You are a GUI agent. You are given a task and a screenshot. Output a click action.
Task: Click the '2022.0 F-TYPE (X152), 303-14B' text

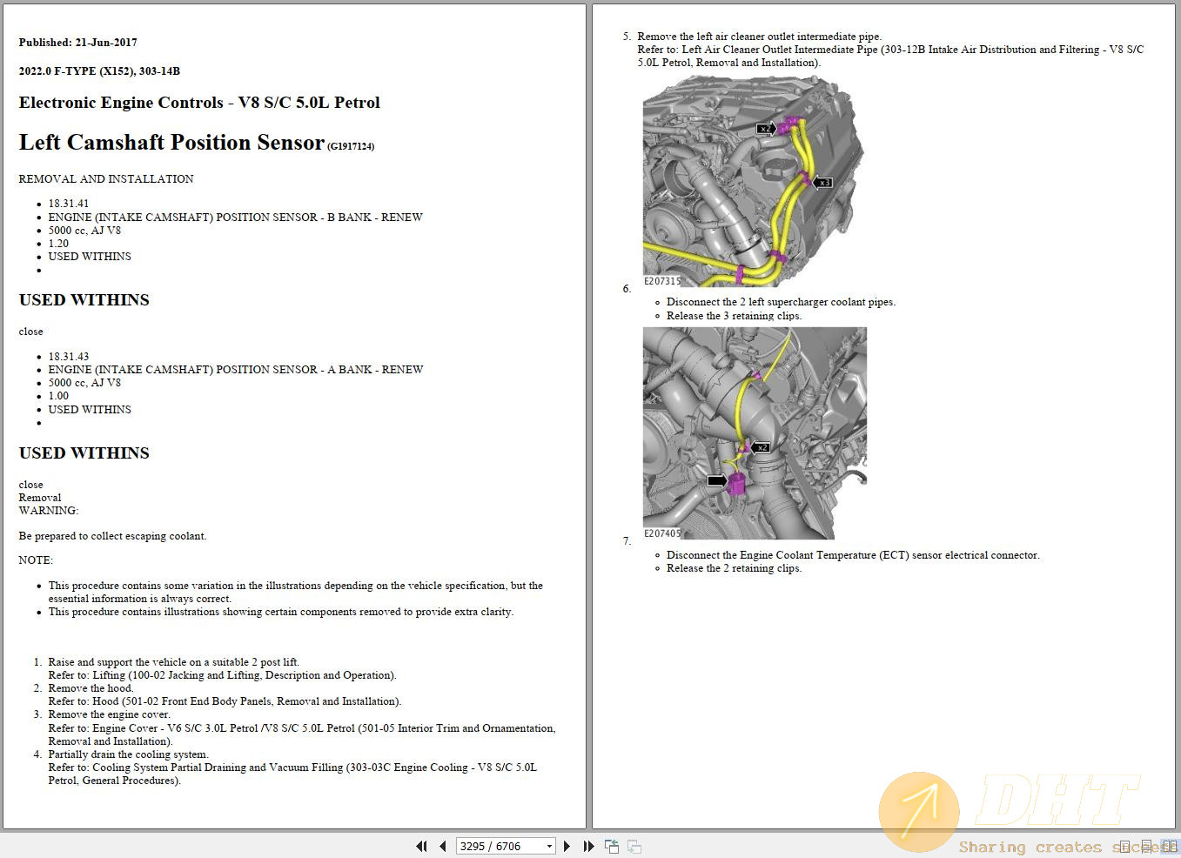click(99, 70)
